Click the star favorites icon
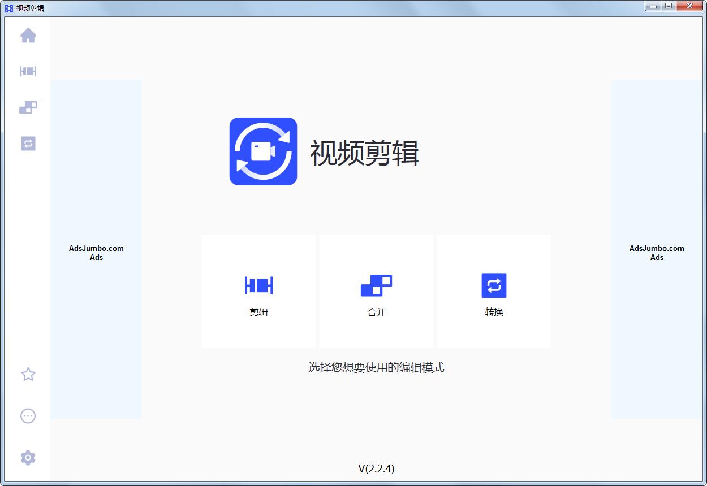 click(28, 374)
